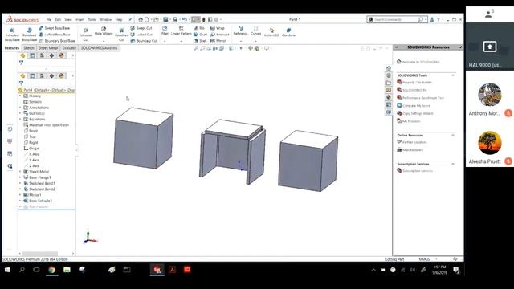Screen dimensions: 514x289
Task: Open Edit Appearance in view toolbar
Action: (x=251, y=48)
